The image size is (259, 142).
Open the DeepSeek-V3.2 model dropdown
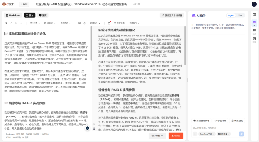pos(207,134)
